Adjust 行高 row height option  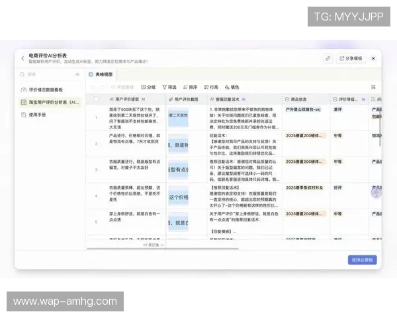(211, 87)
